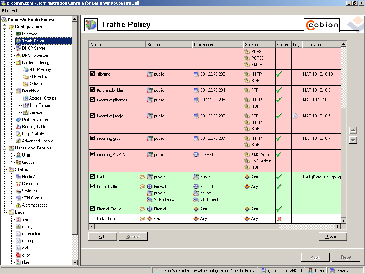Select the Antivirus icon
This screenshot has width=365, height=274.
click(x=26, y=84)
